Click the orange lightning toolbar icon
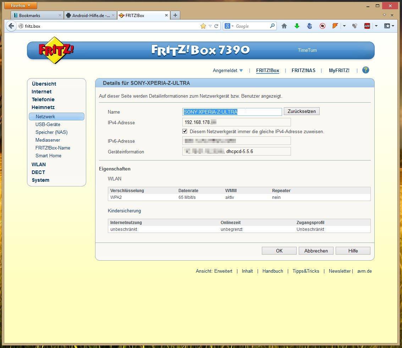This screenshot has width=402, height=348. click(335, 26)
